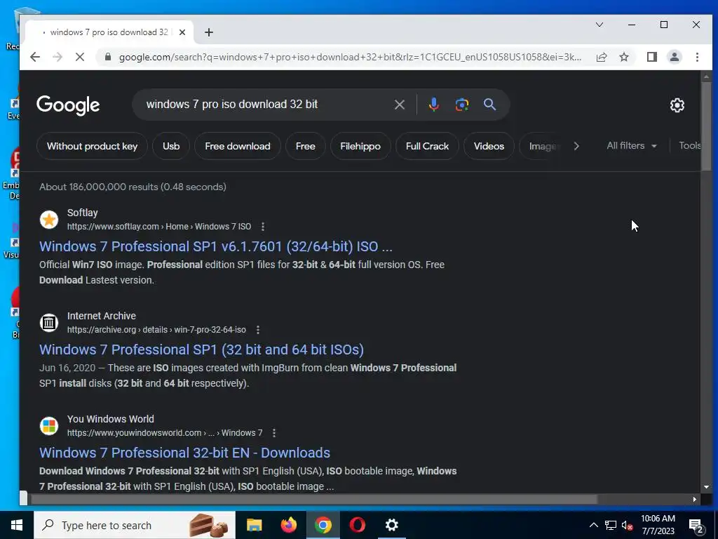Screen dimensions: 718x539
Task: Select the Filehippo filter chip
Action: point(360,146)
